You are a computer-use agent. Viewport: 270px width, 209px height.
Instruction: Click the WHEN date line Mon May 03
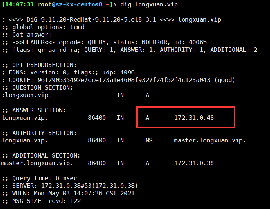pyautogui.click(x=68, y=194)
